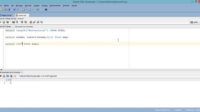Show SQL history from the worksheet toolbar
200x112 pixels.
[38, 22]
